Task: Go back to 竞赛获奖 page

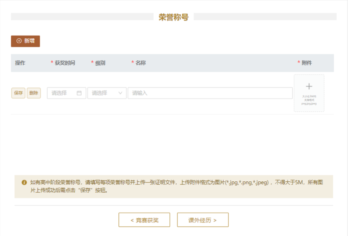Action: [x=144, y=220]
